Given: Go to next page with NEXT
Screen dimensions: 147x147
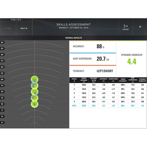Looking at the screenshot, I should pos(24,29).
